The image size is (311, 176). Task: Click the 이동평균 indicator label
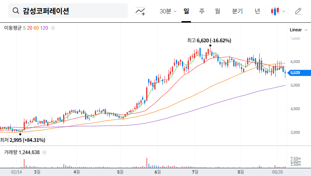tap(13, 28)
